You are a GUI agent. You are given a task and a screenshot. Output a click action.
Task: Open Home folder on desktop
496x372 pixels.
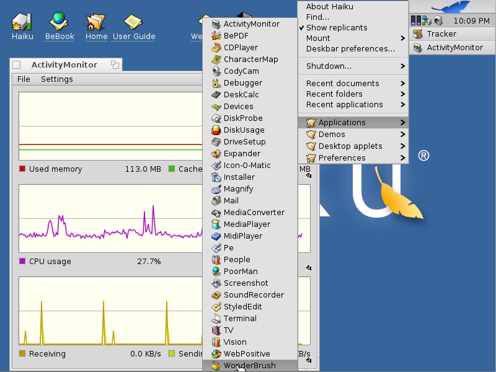96,27
